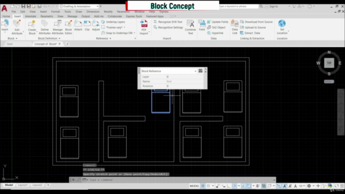Image resolution: width=345 pixels, height=194 pixels.
Task: Open Set Location tool
Action: click(282, 27)
